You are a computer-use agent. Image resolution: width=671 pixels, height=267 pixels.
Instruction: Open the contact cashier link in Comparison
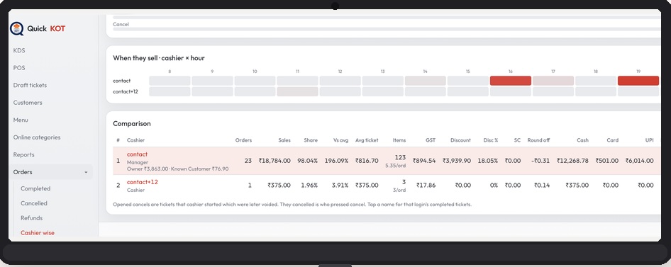click(x=137, y=154)
